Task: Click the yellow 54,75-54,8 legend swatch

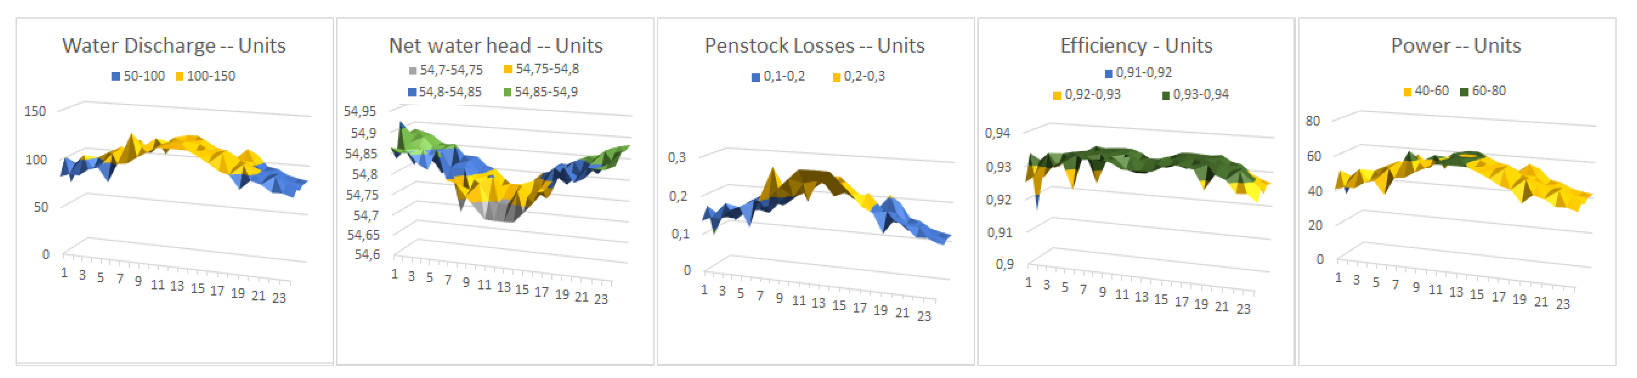Action: point(508,69)
